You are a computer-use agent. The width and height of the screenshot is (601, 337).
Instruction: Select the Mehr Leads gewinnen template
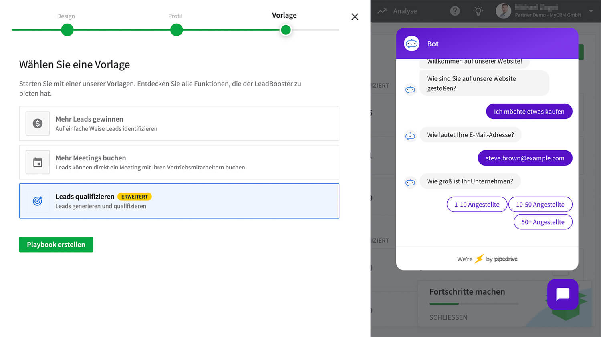(x=179, y=124)
